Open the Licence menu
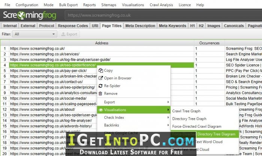This screenshot has width=262, height=156. click(x=185, y=5)
